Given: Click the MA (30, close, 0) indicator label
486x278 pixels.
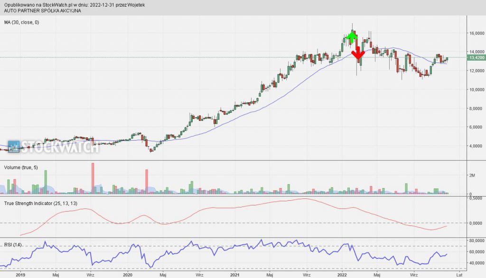Looking at the screenshot, I should 21,22.
